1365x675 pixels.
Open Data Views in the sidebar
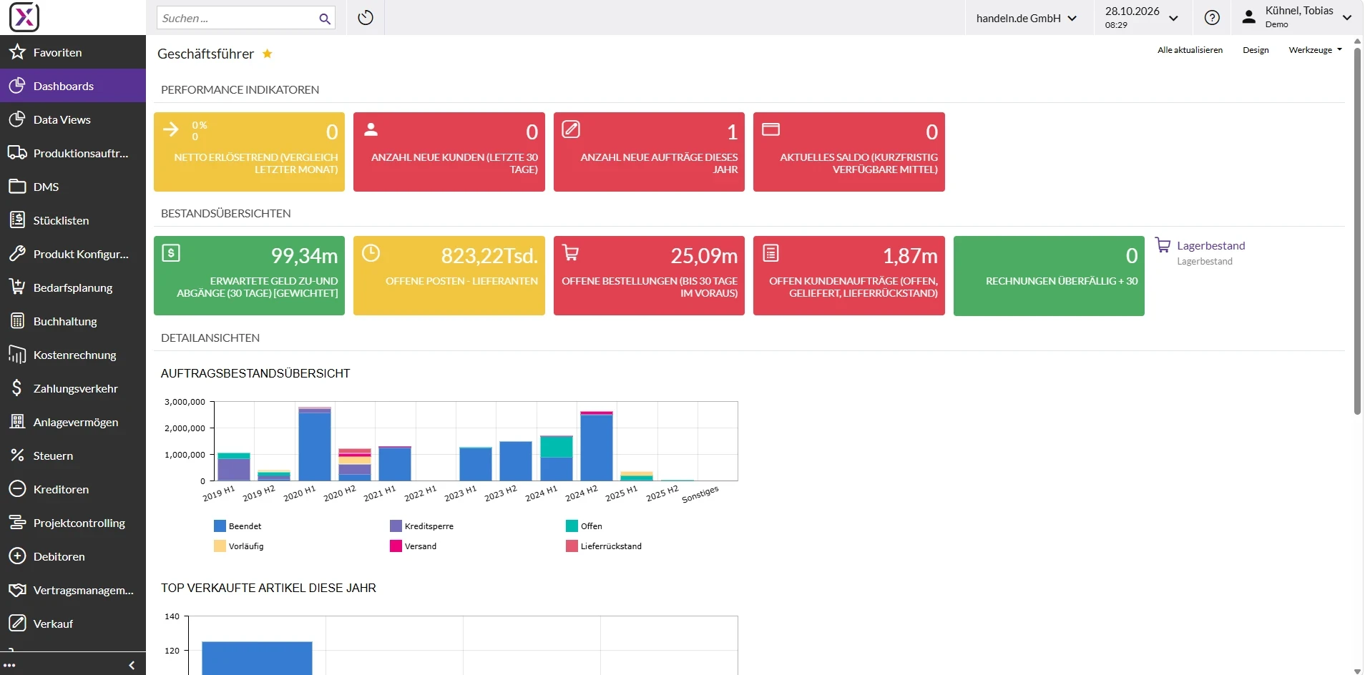coord(73,119)
